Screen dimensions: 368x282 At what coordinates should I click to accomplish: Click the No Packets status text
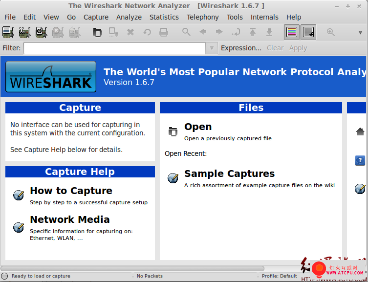150,276
